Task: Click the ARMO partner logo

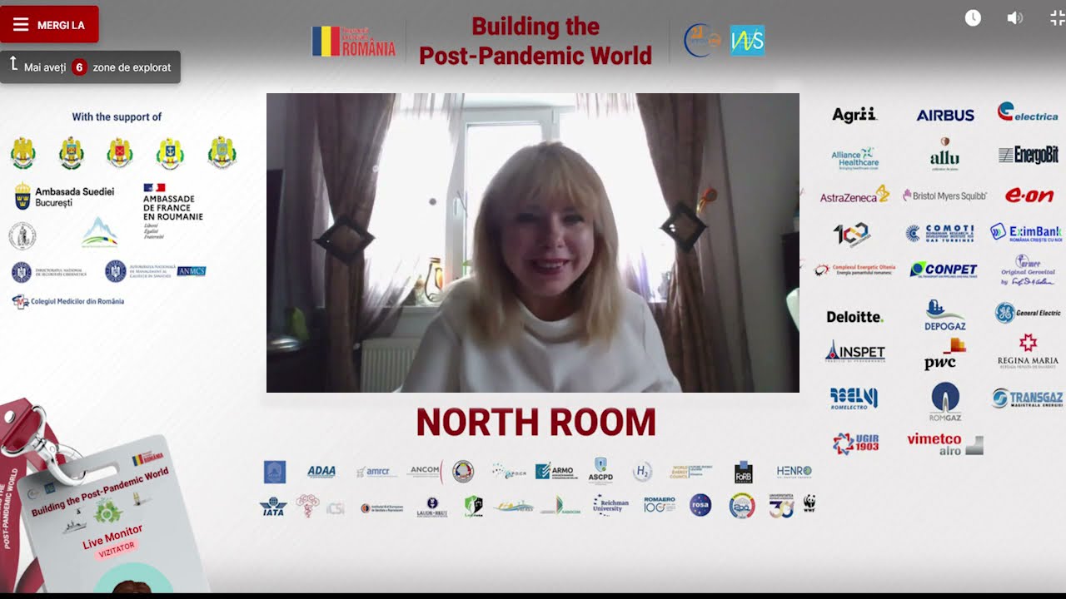Action: tap(555, 472)
